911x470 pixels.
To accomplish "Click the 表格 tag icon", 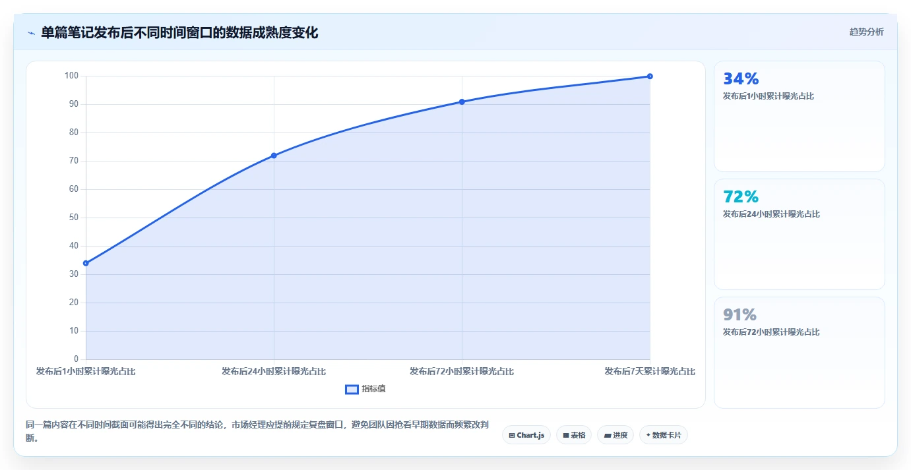I will click(566, 435).
